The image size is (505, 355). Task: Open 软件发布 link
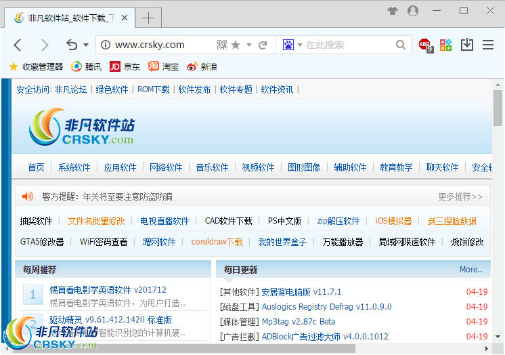[194, 89]
